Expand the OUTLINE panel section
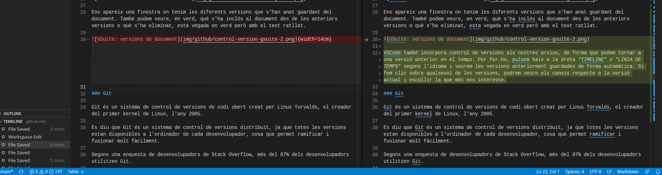 click(13, 114)
